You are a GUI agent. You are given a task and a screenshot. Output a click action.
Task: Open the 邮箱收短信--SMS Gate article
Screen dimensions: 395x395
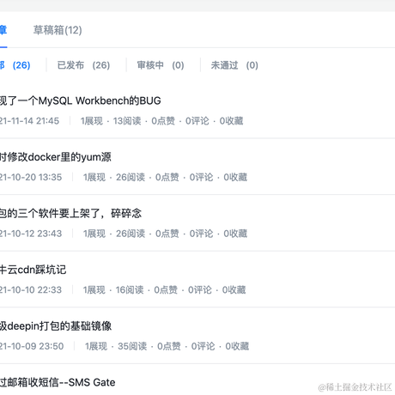tap(58, 382)
